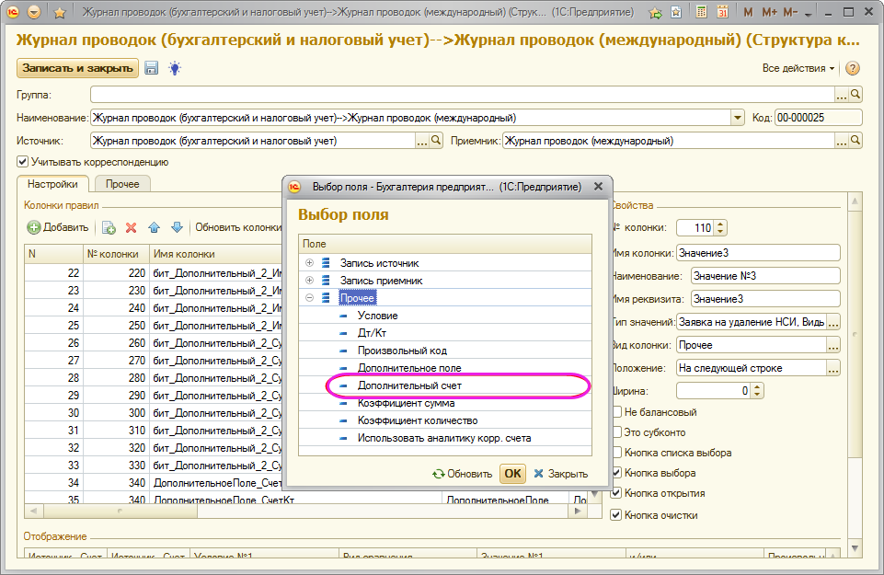
Task: Click the light bulb icon in toolbar
Action: [x=174, y=68]
